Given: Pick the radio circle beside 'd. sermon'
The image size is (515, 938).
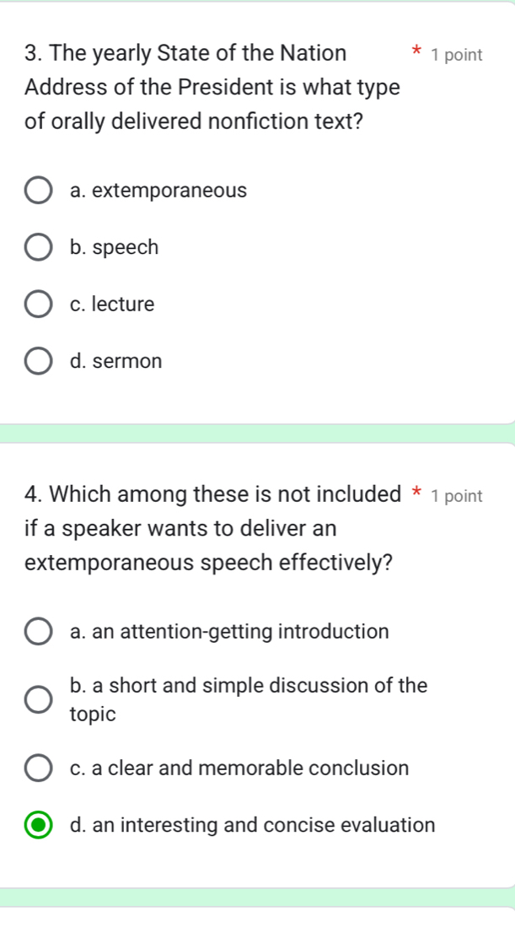Looking at the screenshot, I should 38,361.
